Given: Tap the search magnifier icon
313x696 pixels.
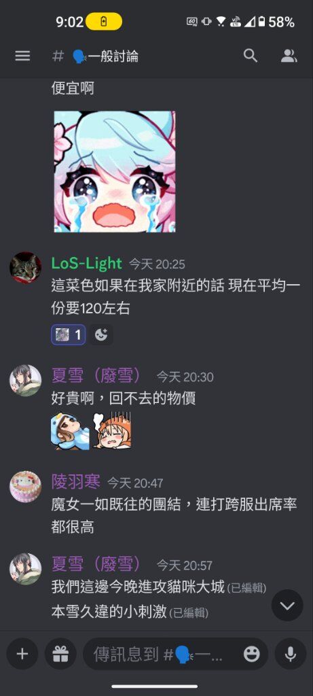Looking at the screenshot, I should pos(251,56).
